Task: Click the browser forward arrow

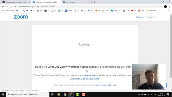Action: [x=7, y=6]
